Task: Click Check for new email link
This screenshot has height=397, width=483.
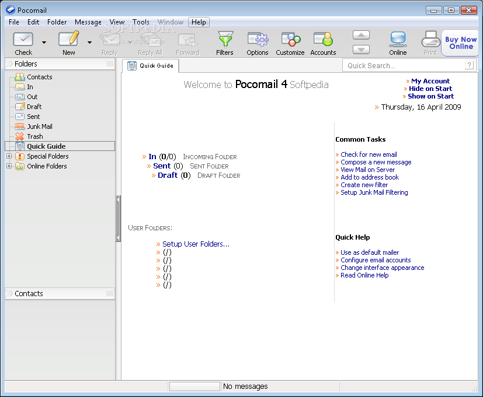Action: (369, 154)
